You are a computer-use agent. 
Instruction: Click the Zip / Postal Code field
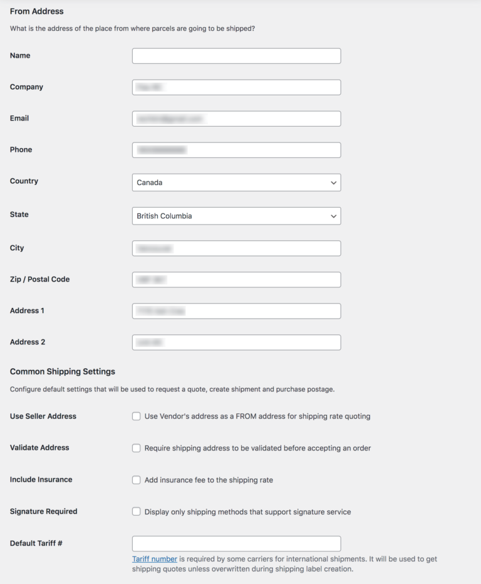[x=236, y=279]
